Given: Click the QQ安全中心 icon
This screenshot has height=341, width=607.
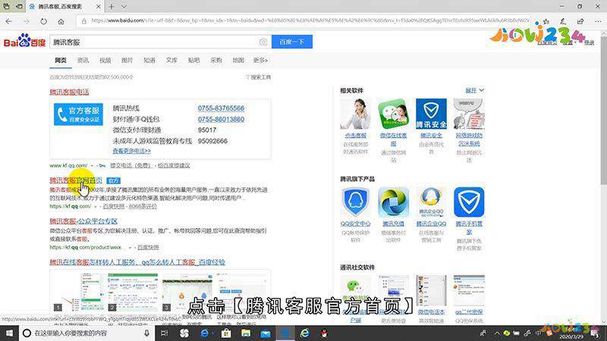Looking at the screenshot, I should pyautogui.click(x=355, y=202).
